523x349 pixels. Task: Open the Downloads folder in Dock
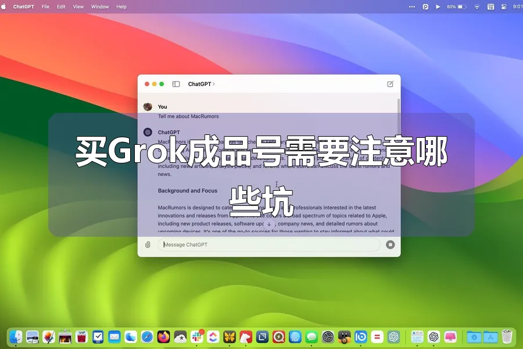(474, 337)
